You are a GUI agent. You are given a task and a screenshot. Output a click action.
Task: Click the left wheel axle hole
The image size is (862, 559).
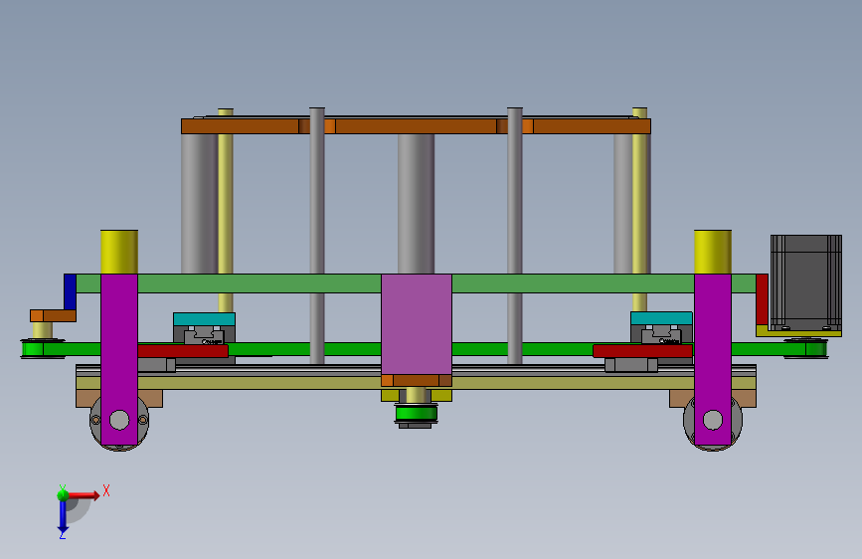(x=119, y=420)
